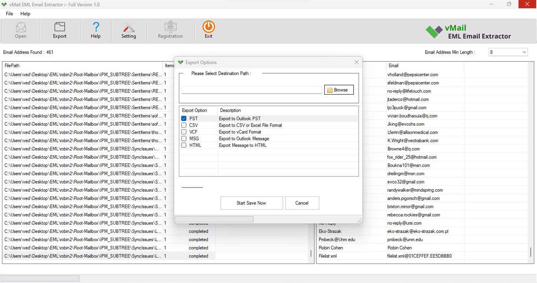Check the VCF export option
537x283 pixels.
pos(183,132)
